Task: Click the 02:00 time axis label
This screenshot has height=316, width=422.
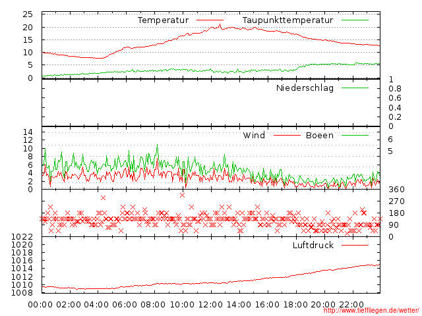Action: point(69,305)
